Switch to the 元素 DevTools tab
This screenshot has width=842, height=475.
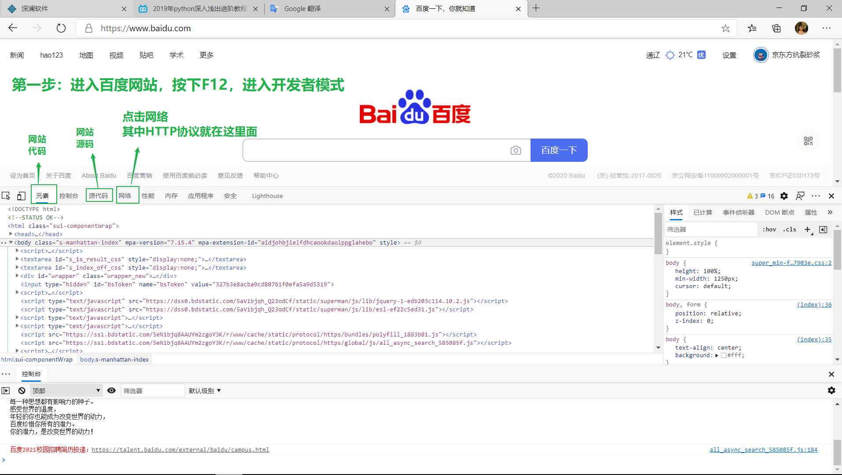pyautogui.click(x=42, y=196)
